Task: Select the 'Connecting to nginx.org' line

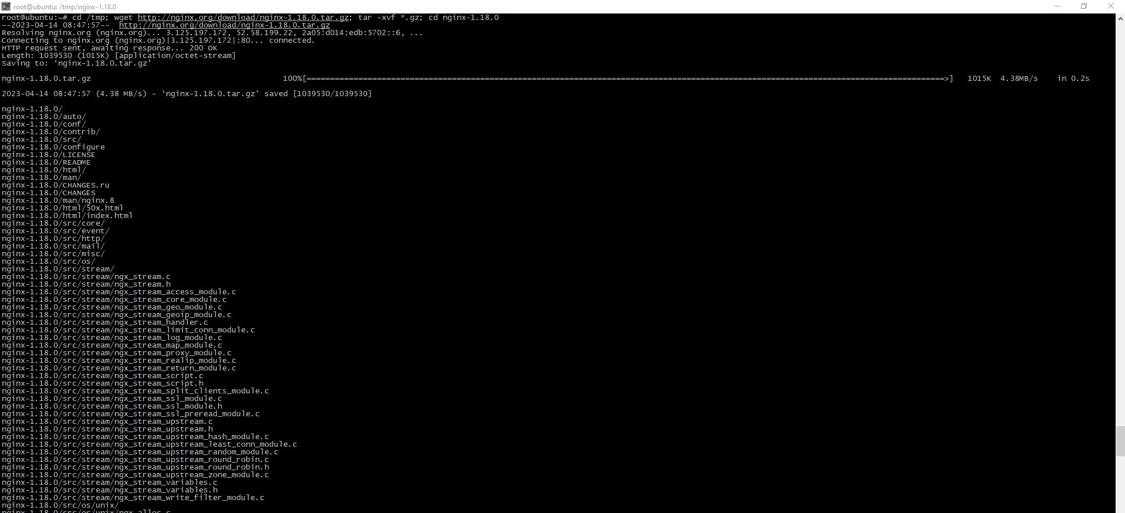Action: tap(158, 40)
